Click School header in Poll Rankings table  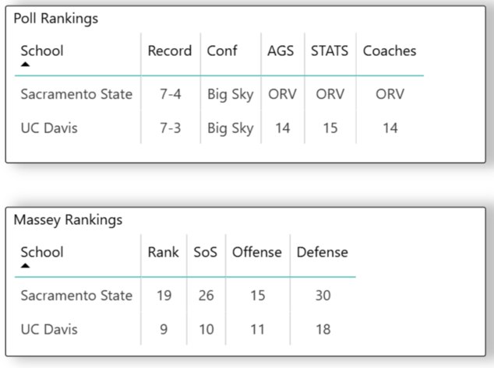pos(42,51)
